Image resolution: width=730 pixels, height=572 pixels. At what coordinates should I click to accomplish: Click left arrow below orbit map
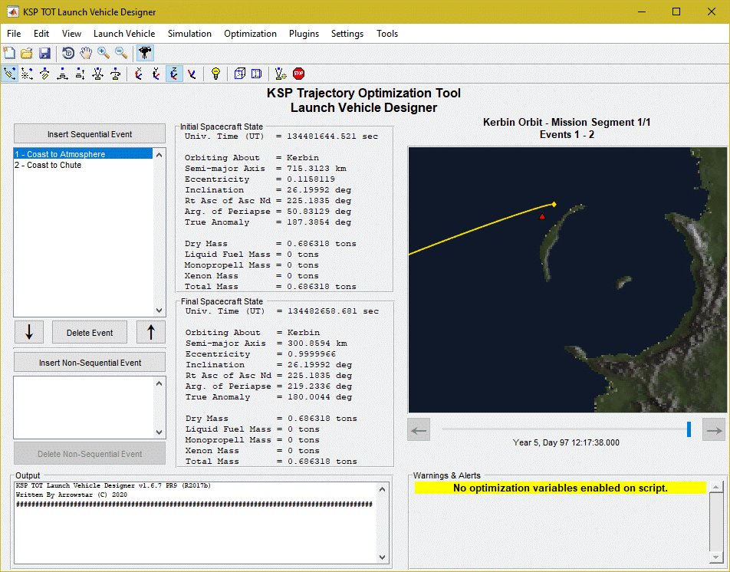pos(419,429)
